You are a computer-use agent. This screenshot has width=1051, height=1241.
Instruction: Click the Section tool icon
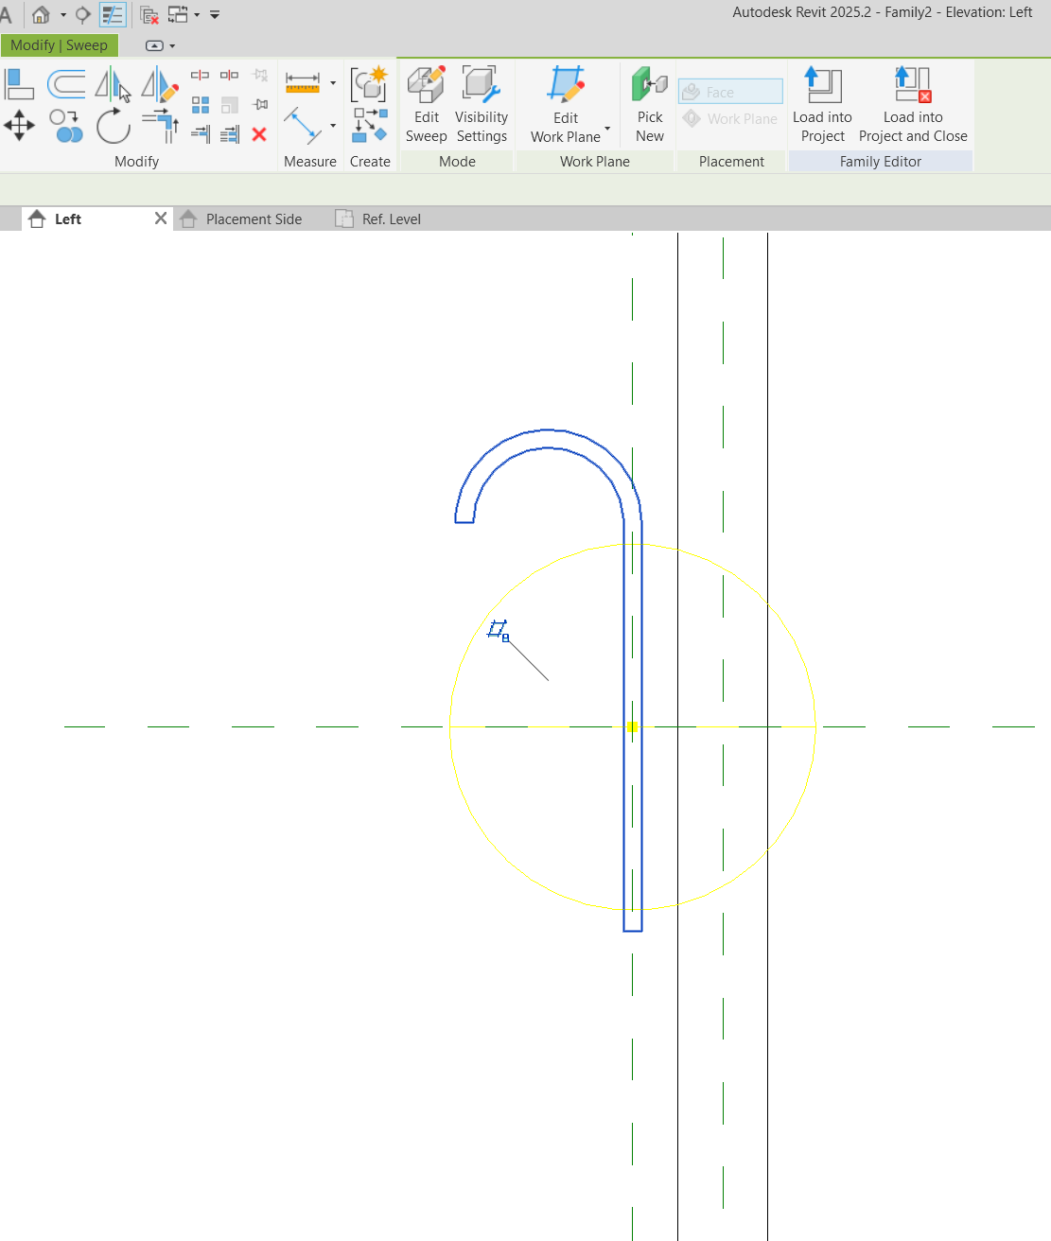(x=83, y=14)
